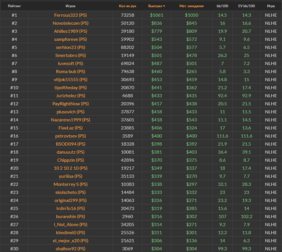Open Monterrey S (PS) player link

click(70, 184)
